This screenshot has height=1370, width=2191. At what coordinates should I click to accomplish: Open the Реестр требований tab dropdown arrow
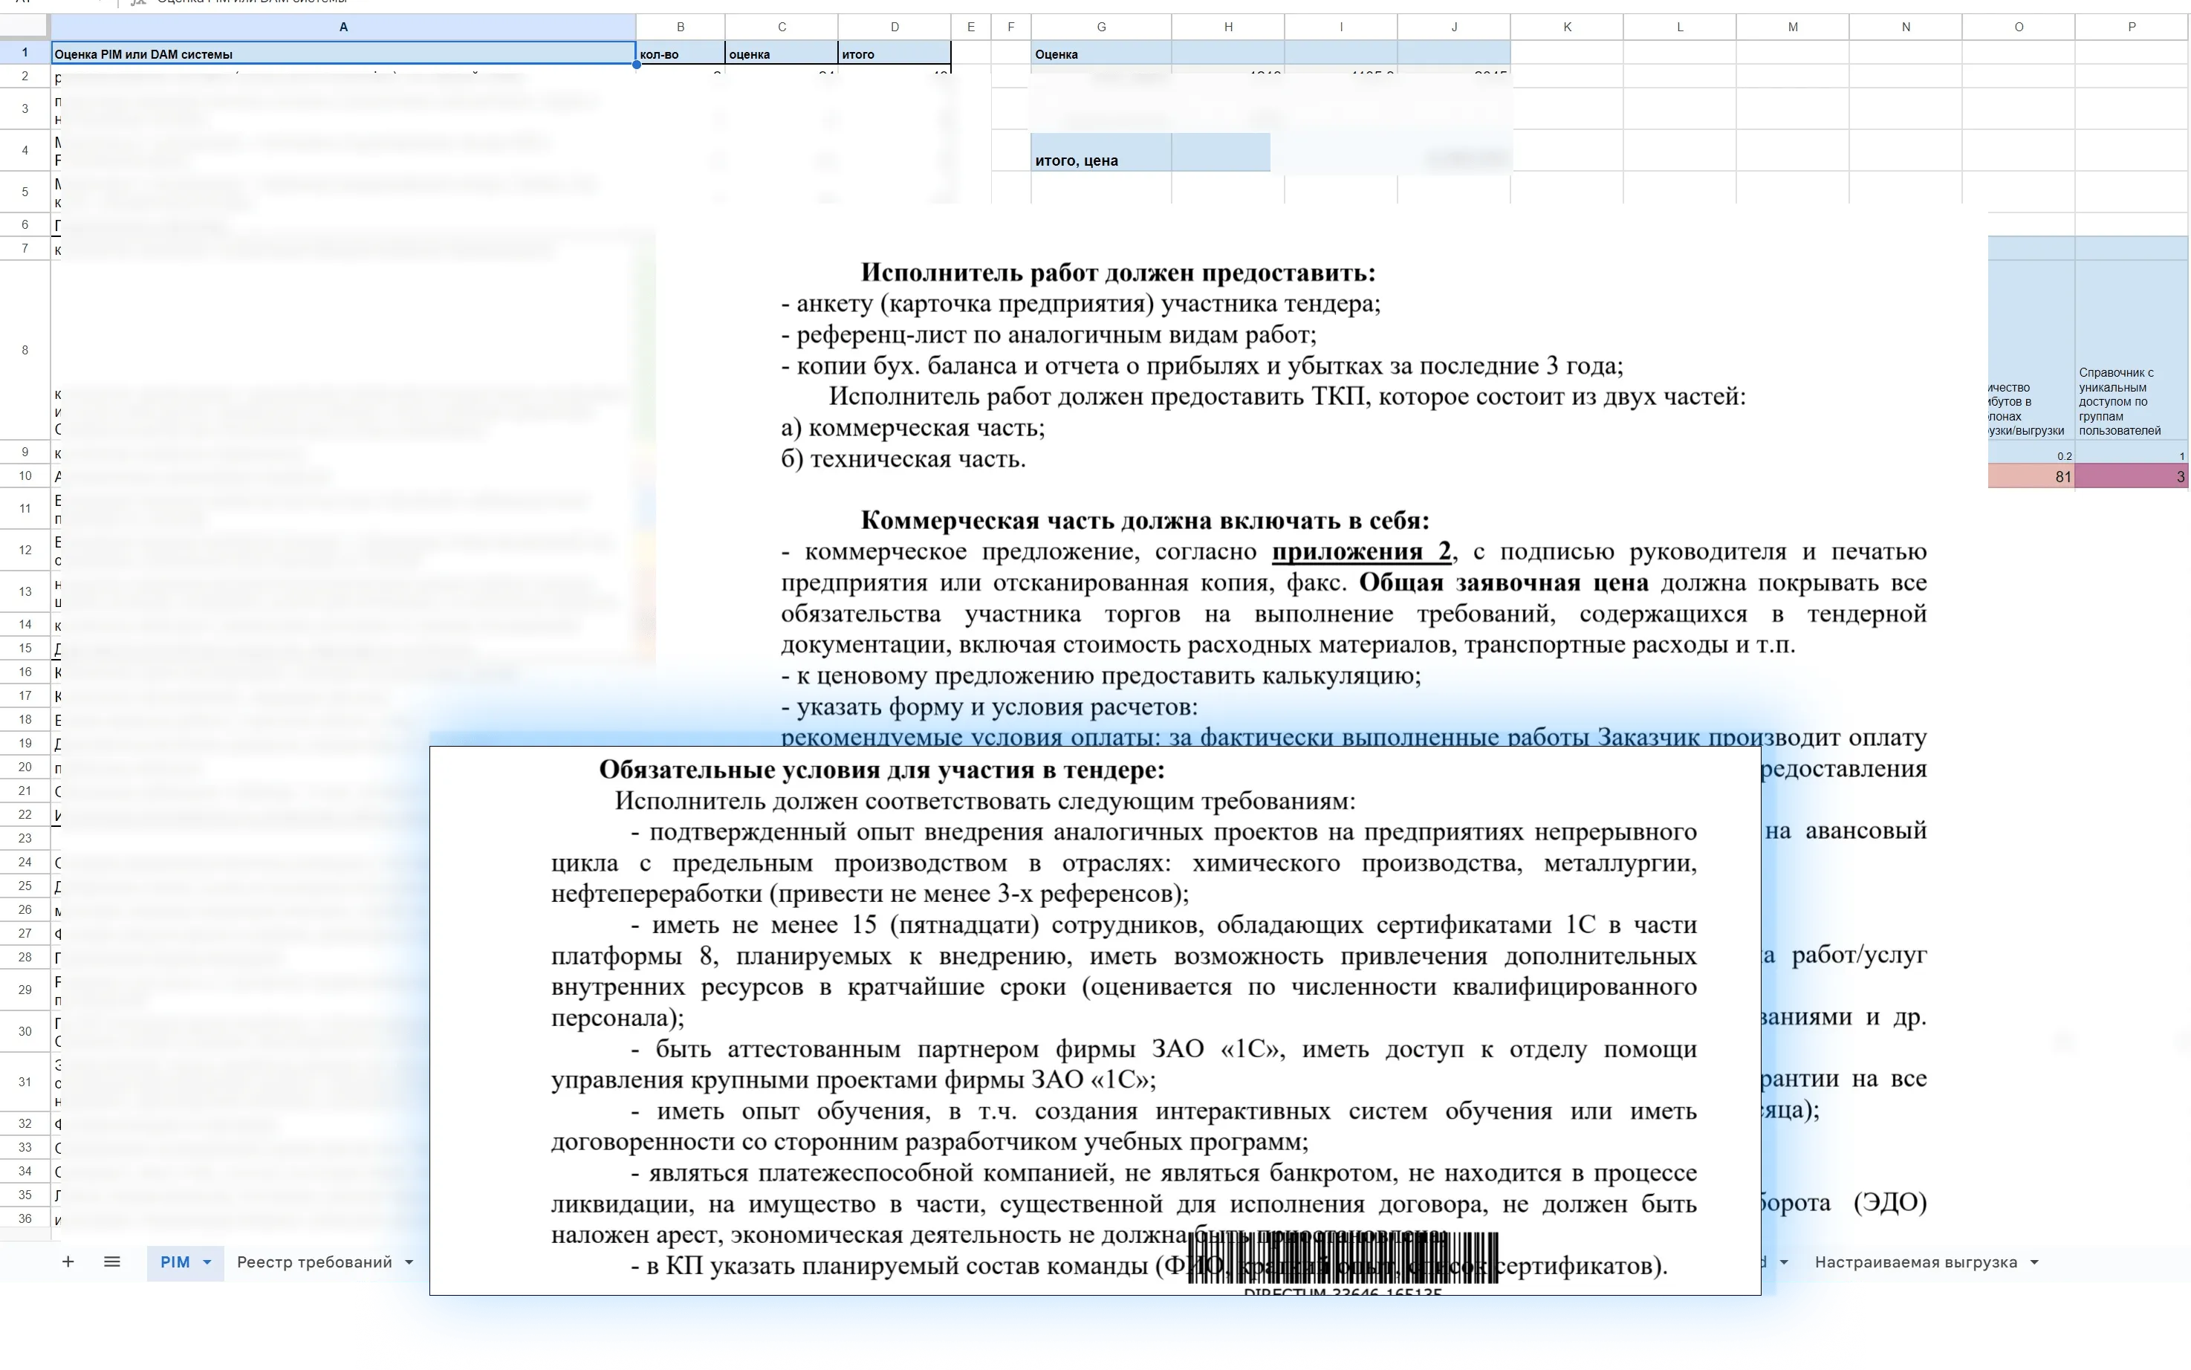(x=409, y=1262)
